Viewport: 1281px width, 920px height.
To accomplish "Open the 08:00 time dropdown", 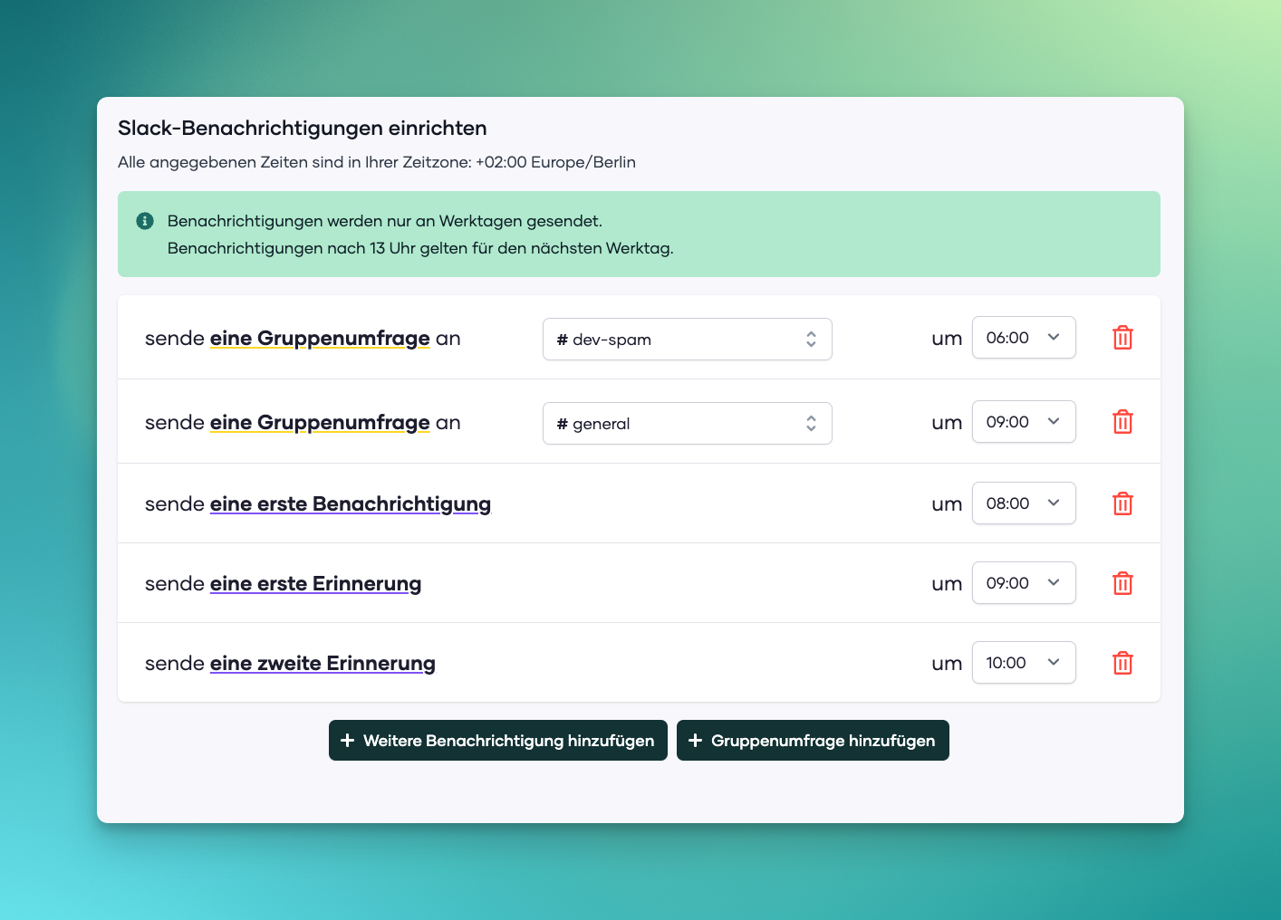I will (x=1024, y=503).
